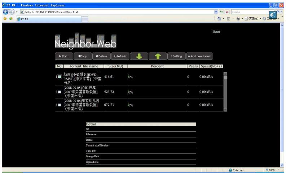Click the torrent list scrollbar track
This screenshot has height=175, width=286.
[225, 94]
